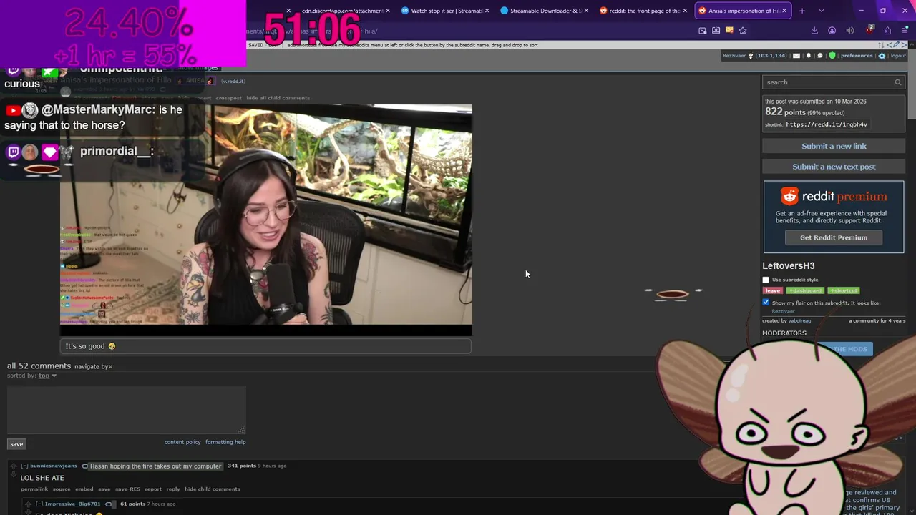Open RES settings gear icon

coord(882,56)
